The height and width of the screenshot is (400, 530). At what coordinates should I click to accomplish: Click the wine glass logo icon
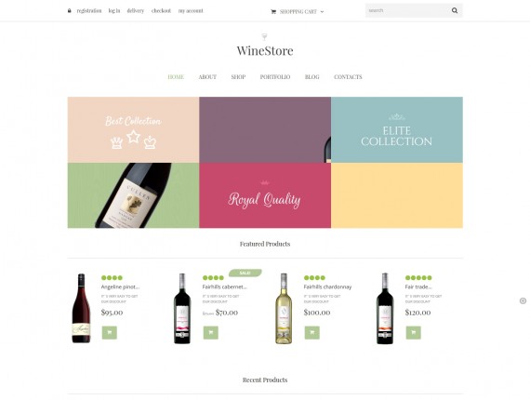tap(264, 36)
